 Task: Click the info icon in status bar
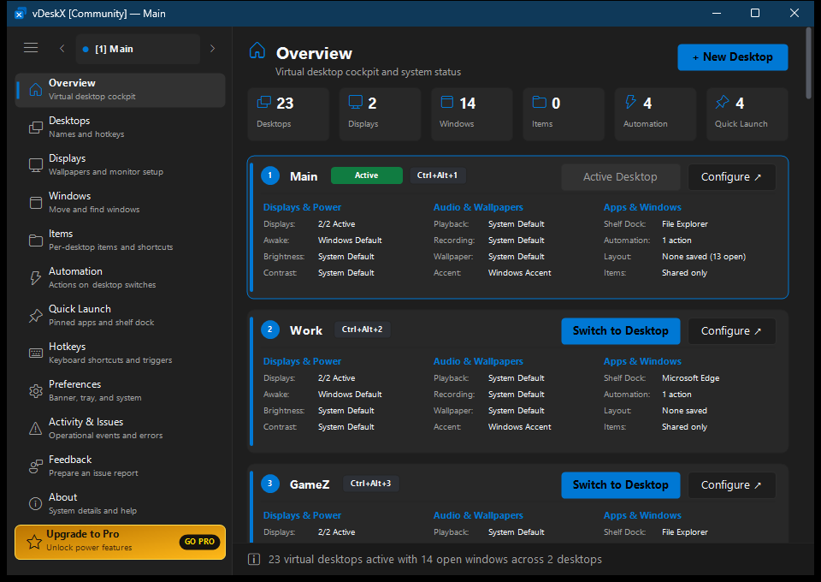click(x=254, y=560)
